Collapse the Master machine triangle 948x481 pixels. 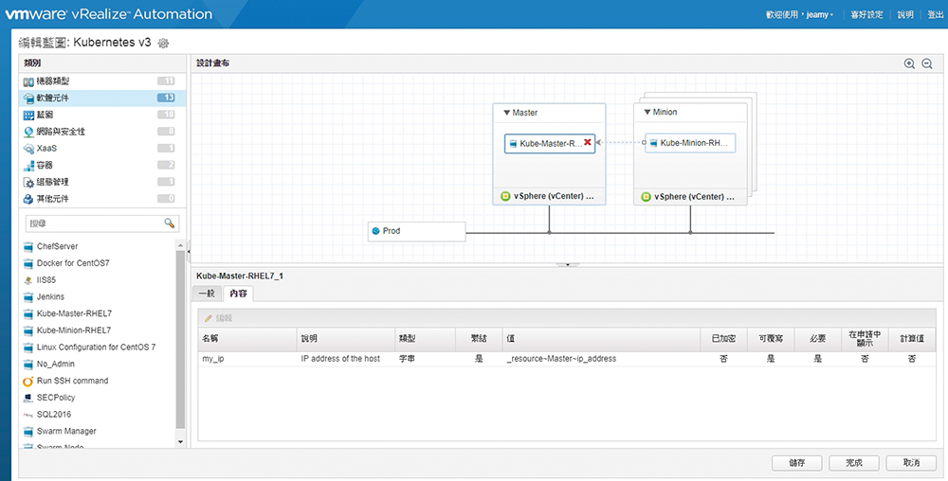tap(506, 113)
